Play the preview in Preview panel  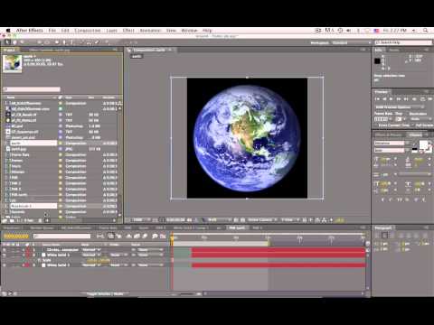392,98
